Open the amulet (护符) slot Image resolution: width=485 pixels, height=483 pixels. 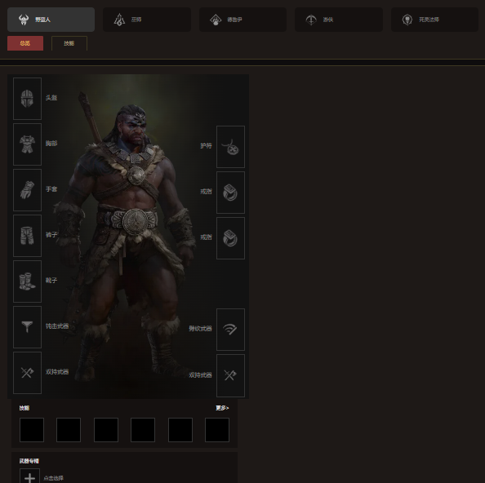pyautogui.click(x=230, y=147)
